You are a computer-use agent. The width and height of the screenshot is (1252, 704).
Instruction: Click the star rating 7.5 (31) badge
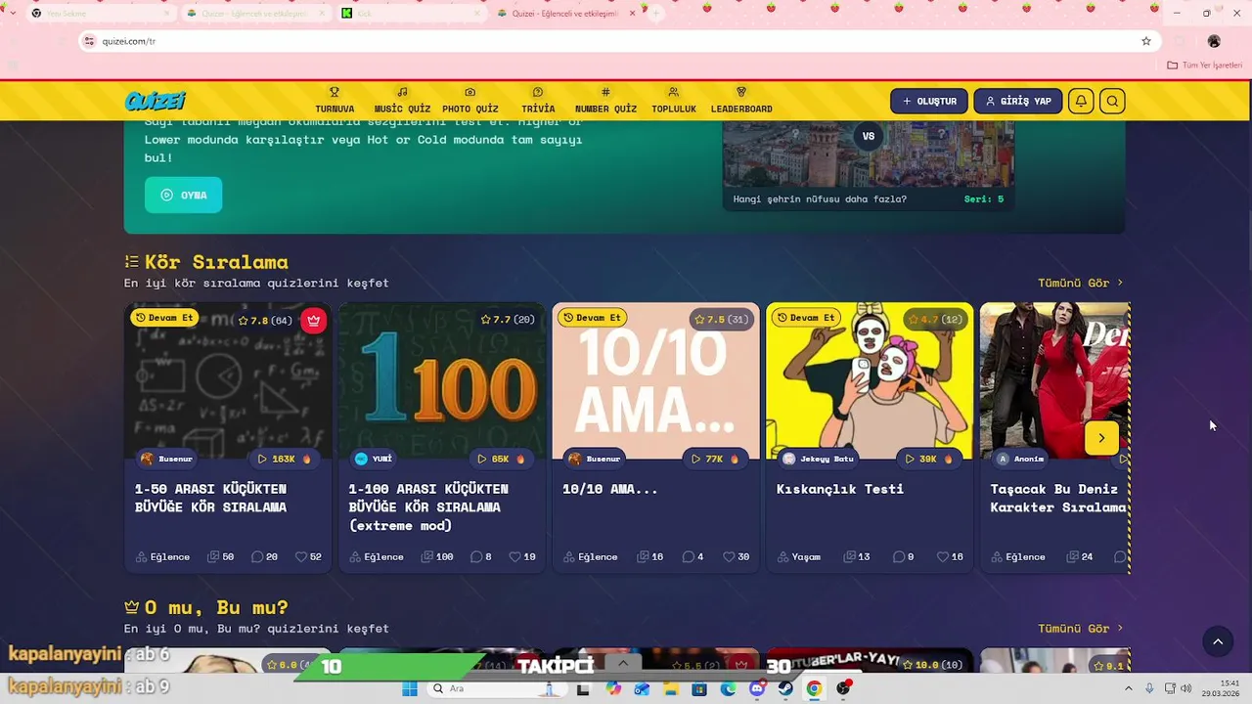pos(721,320)
